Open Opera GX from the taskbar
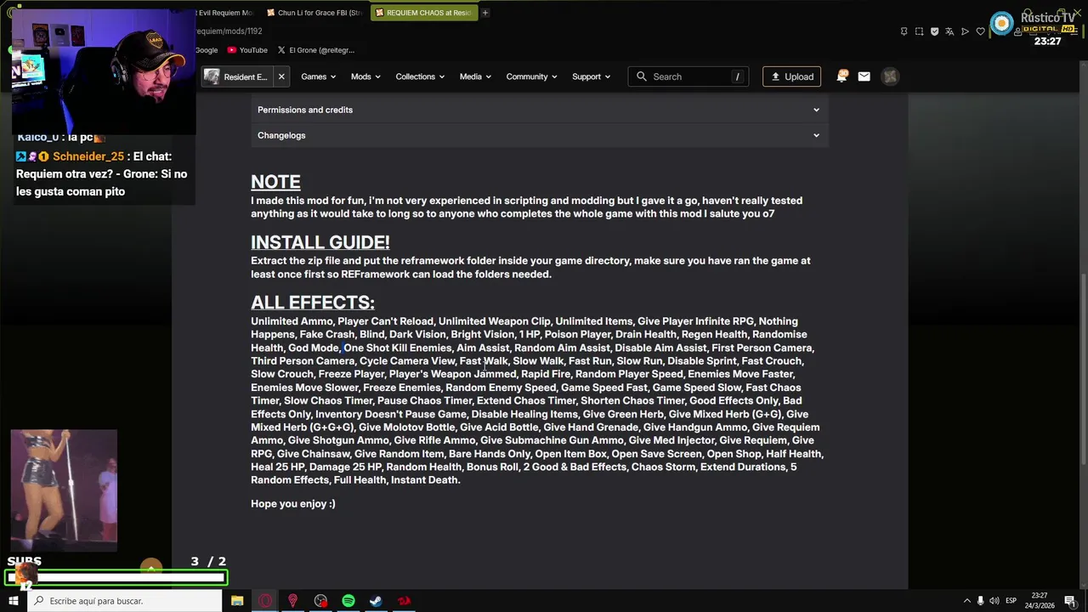 pos(265,601)
